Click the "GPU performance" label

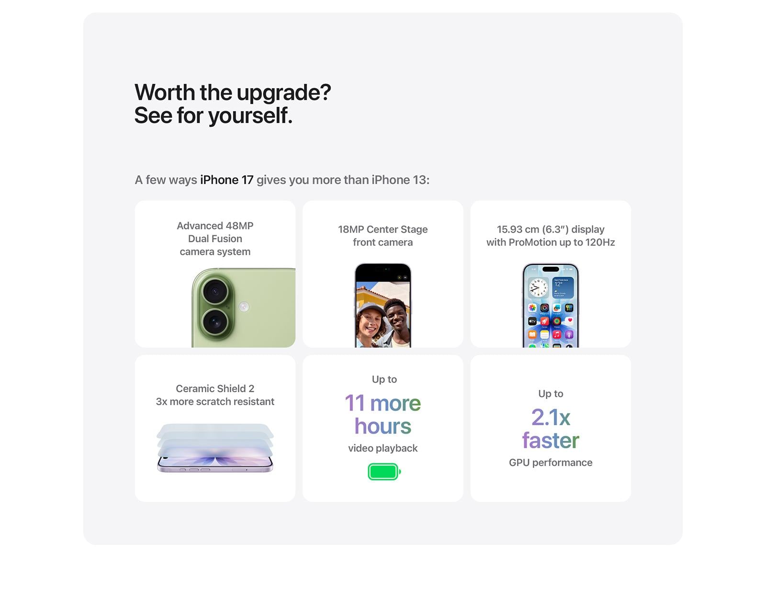(x=551, y=463)
